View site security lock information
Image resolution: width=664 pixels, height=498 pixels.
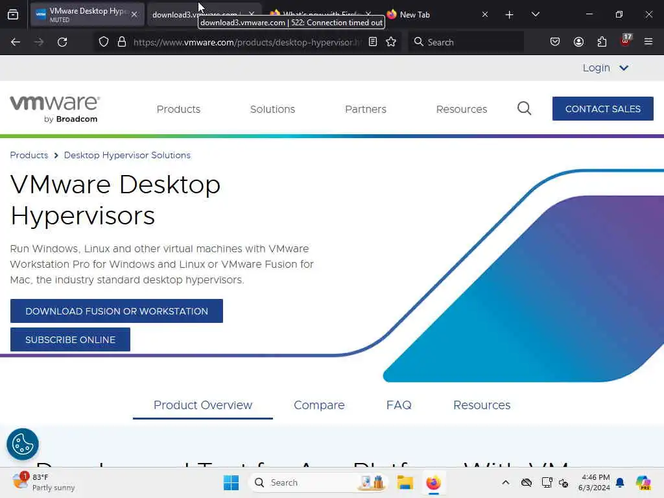tap(122, 42)
